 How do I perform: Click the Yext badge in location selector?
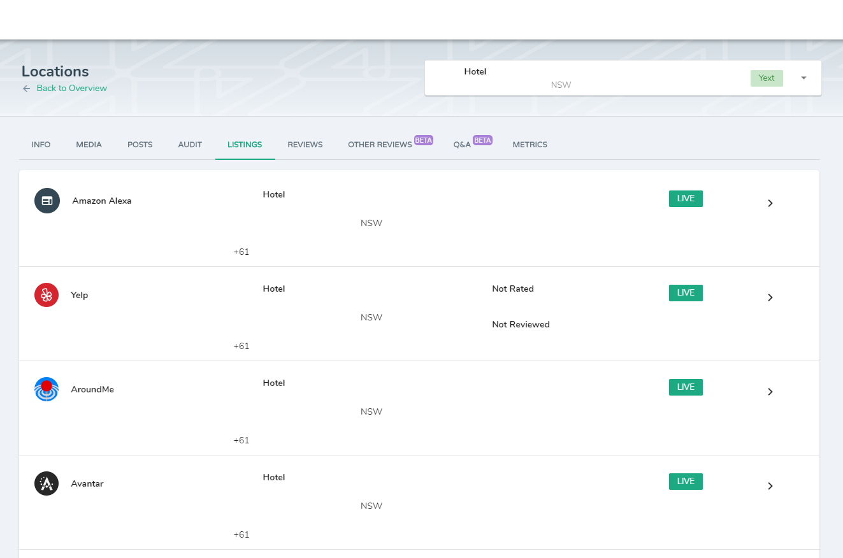tap(767, 78)
